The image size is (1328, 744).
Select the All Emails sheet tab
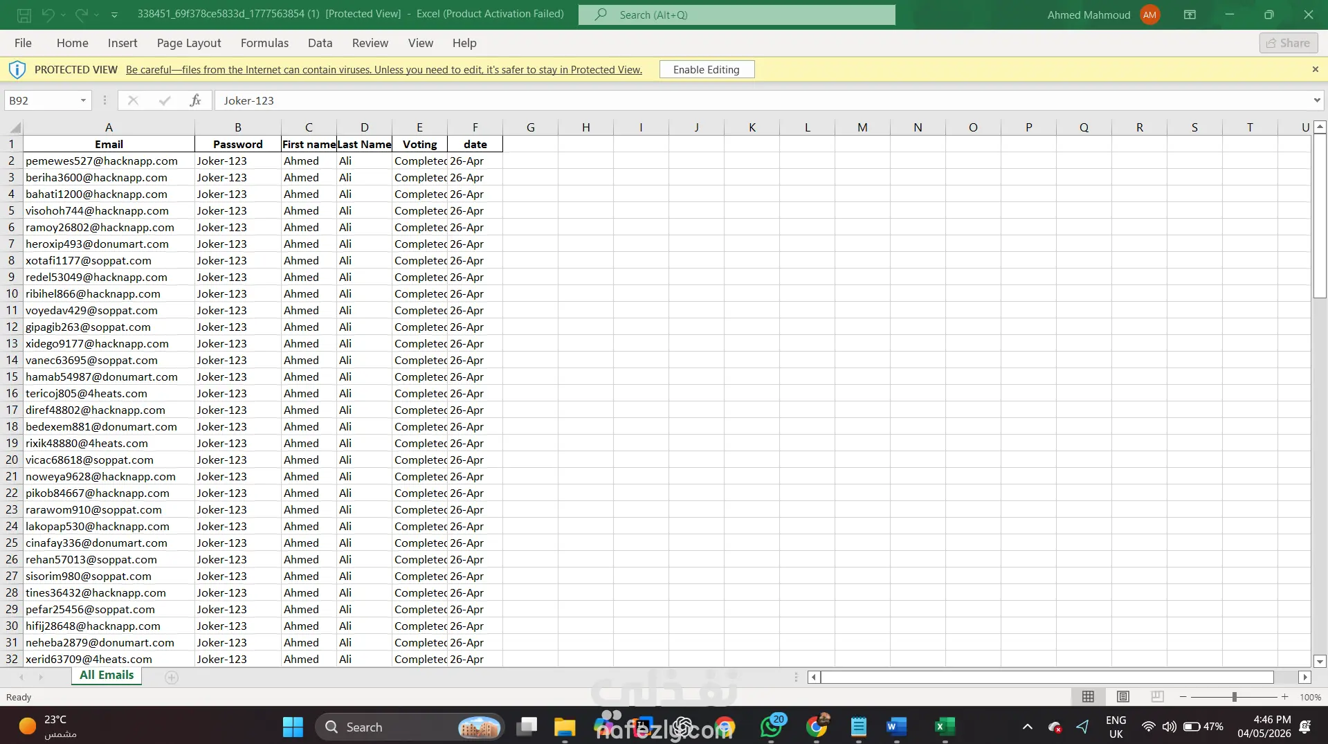tap(107, 675)
